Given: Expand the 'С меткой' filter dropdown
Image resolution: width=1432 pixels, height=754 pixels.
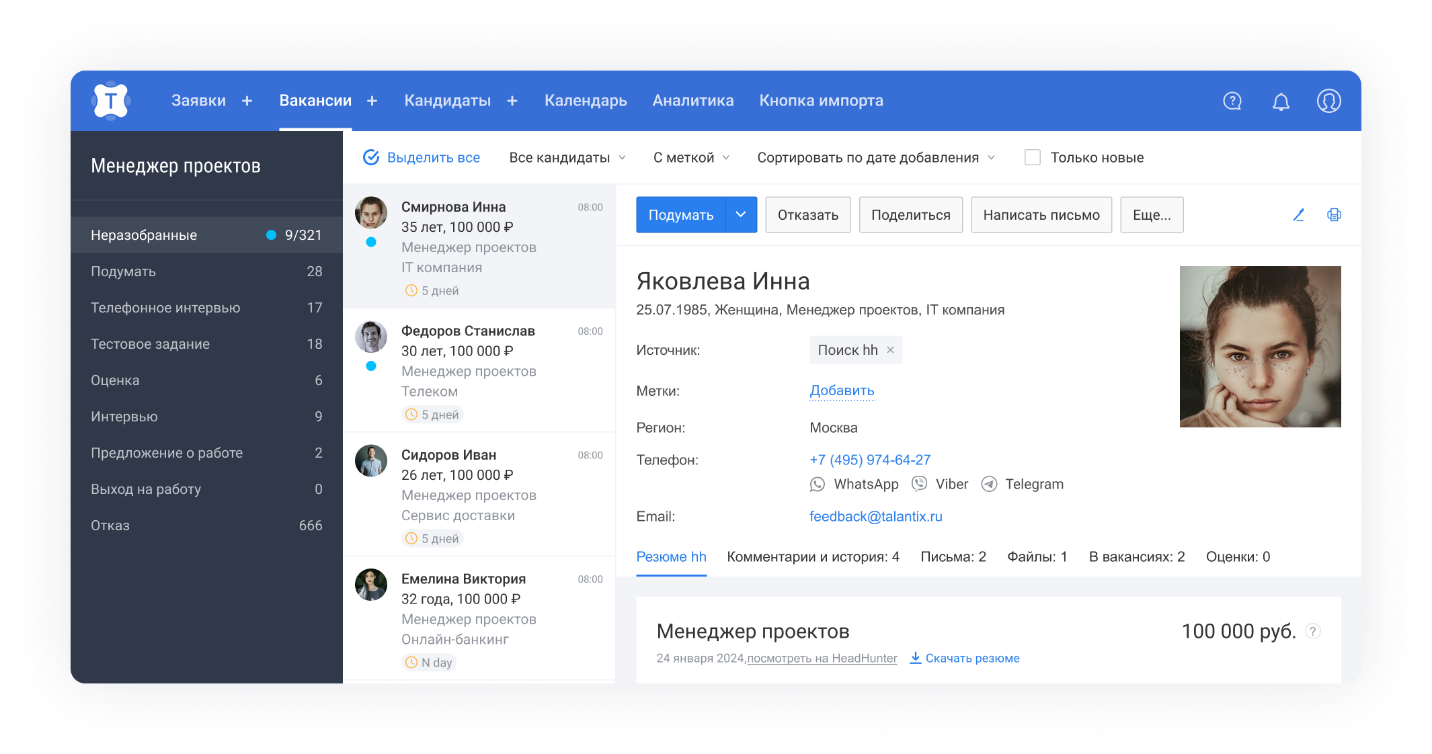Looking at the screenshot, I should [x=690, y=157].
